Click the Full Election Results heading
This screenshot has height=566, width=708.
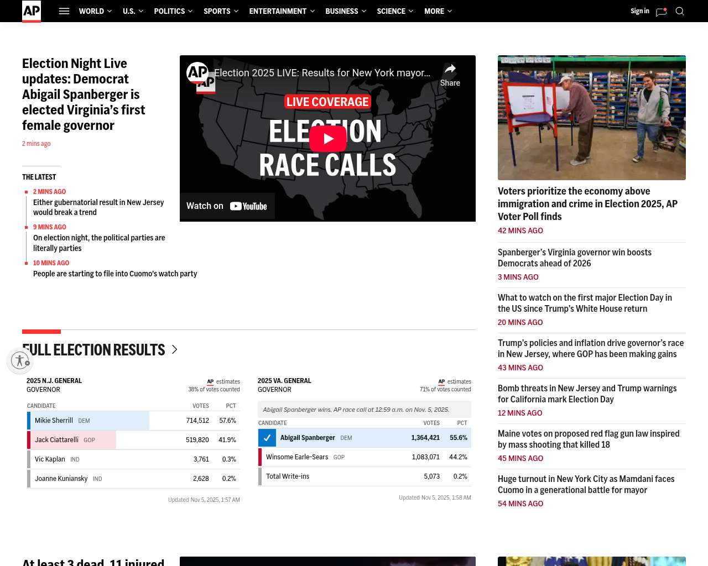pos(93,350)
